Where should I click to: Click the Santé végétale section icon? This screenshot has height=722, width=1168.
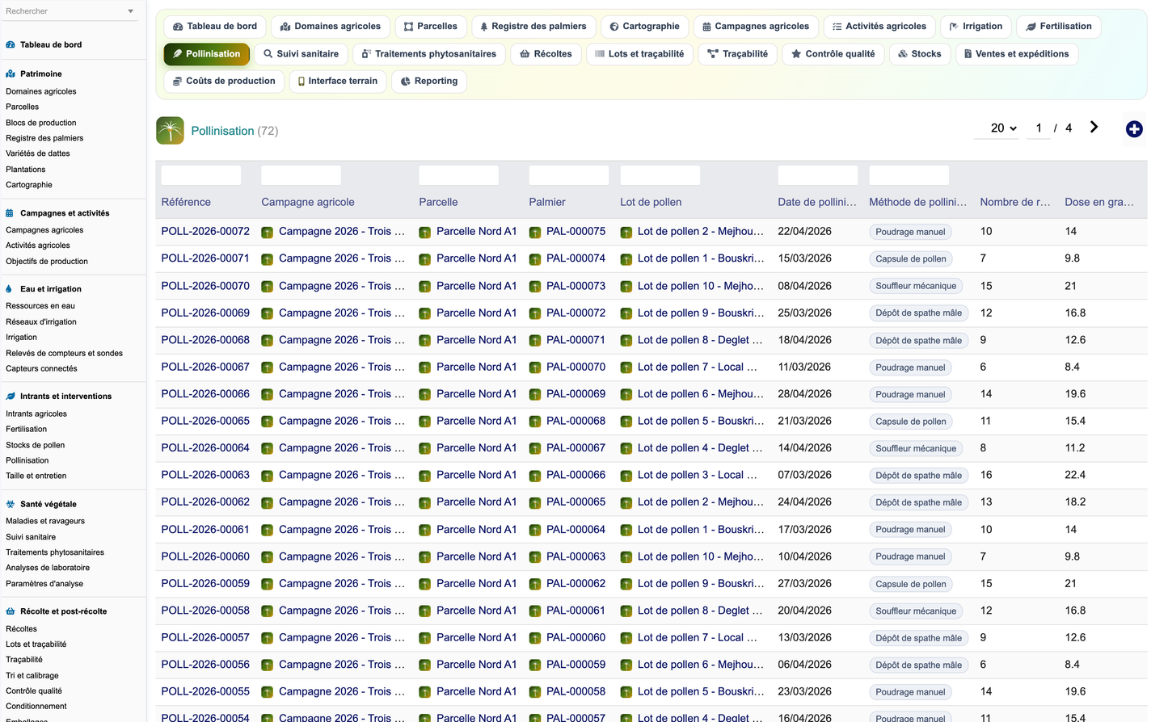tap(11, 504)
